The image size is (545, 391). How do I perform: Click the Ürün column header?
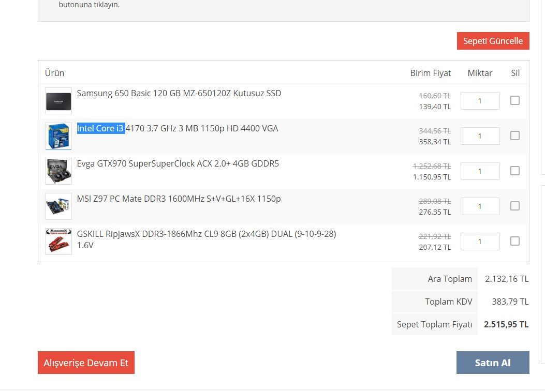click(54, 73)
